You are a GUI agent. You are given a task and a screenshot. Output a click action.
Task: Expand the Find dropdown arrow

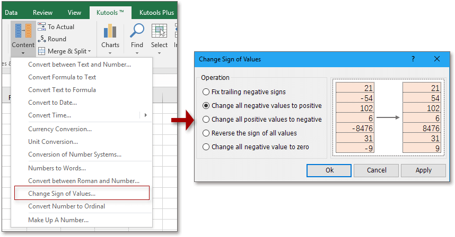pos(137,53)
